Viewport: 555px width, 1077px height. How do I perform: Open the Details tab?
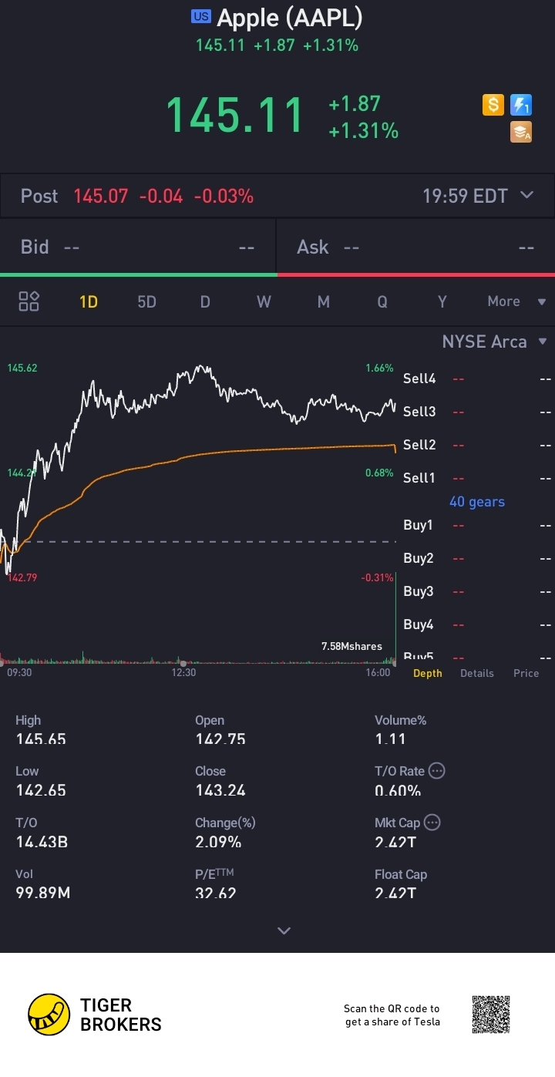pyautogui.click(x=477, y=673)
